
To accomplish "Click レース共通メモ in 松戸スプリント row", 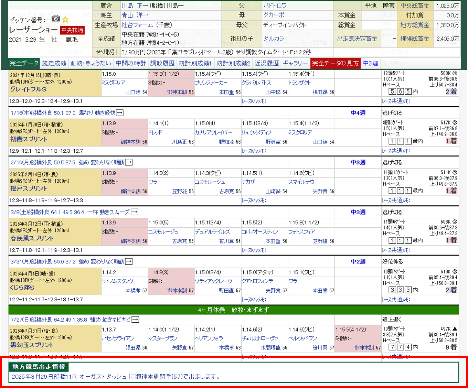I will tap(396, 200).
